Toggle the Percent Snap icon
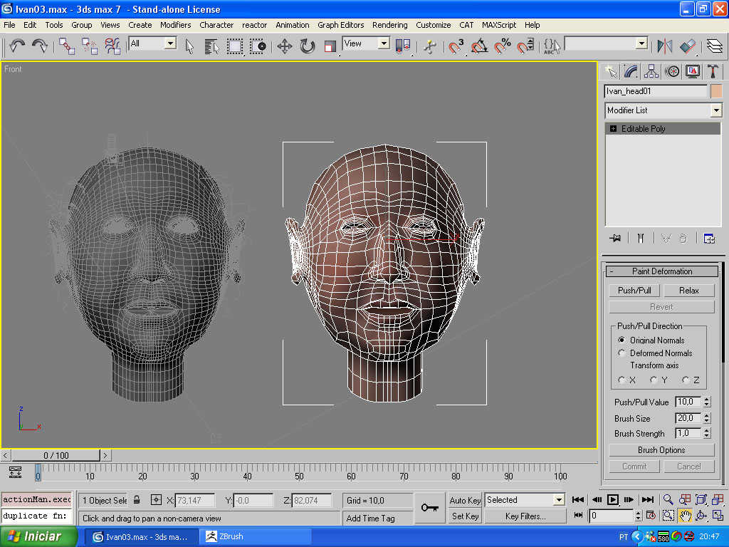 point(503,46)
